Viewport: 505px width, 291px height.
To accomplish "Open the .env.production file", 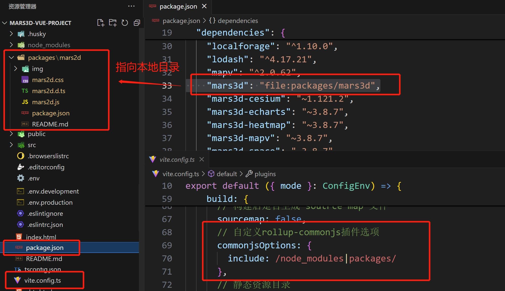I will (x=50, y=202).
